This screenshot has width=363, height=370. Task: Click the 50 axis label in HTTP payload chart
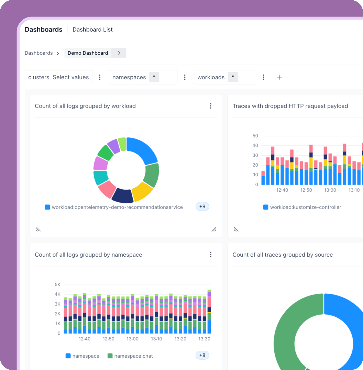pyautogui.click(x=255, y=136)
